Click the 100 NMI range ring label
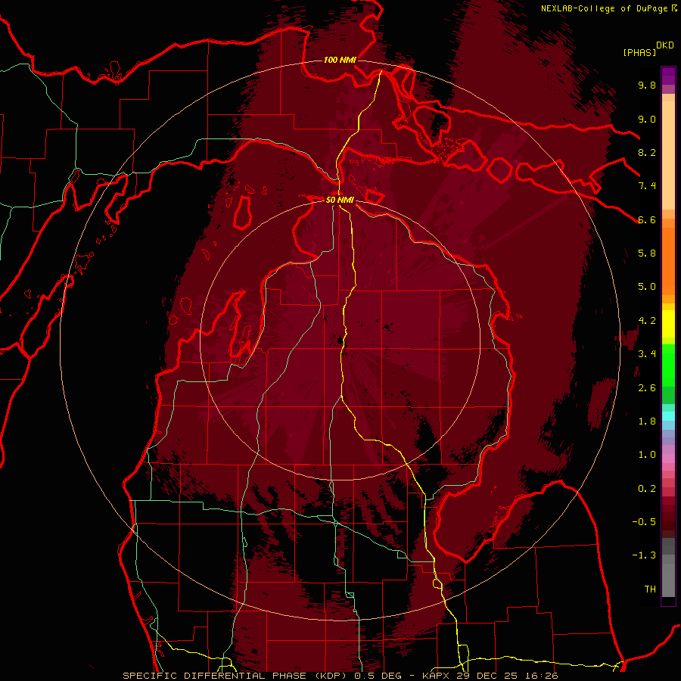The image size is (681, 681). pyautogui.click(x=340, y=60)
